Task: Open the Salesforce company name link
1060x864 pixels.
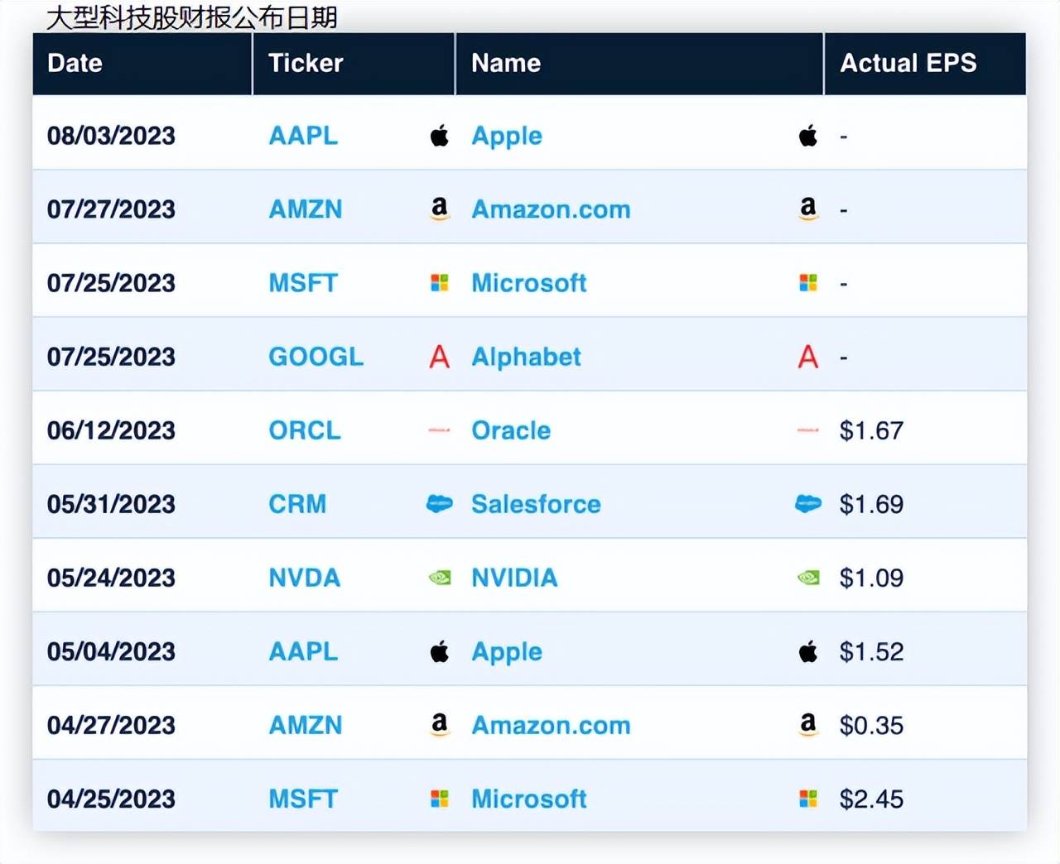Action: (536, 504)
